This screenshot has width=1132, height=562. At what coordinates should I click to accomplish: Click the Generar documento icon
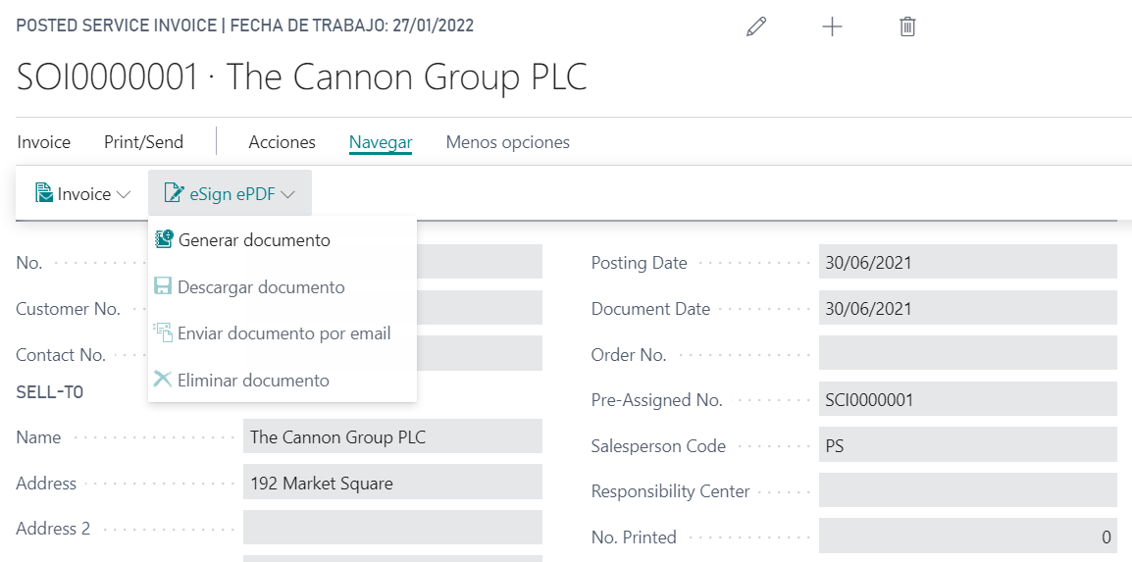pyautogui.click(x=164, y=240)
